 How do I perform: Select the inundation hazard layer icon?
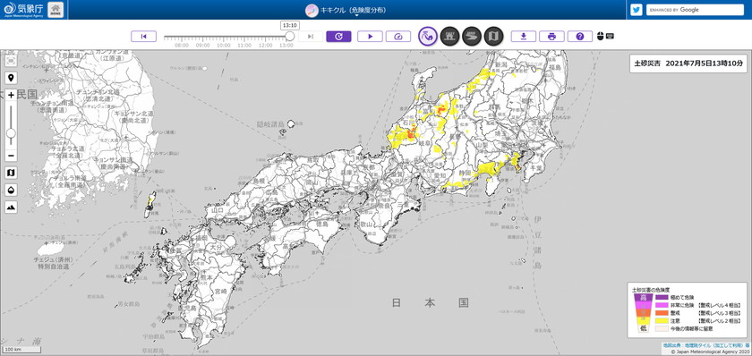pos(449,37)
